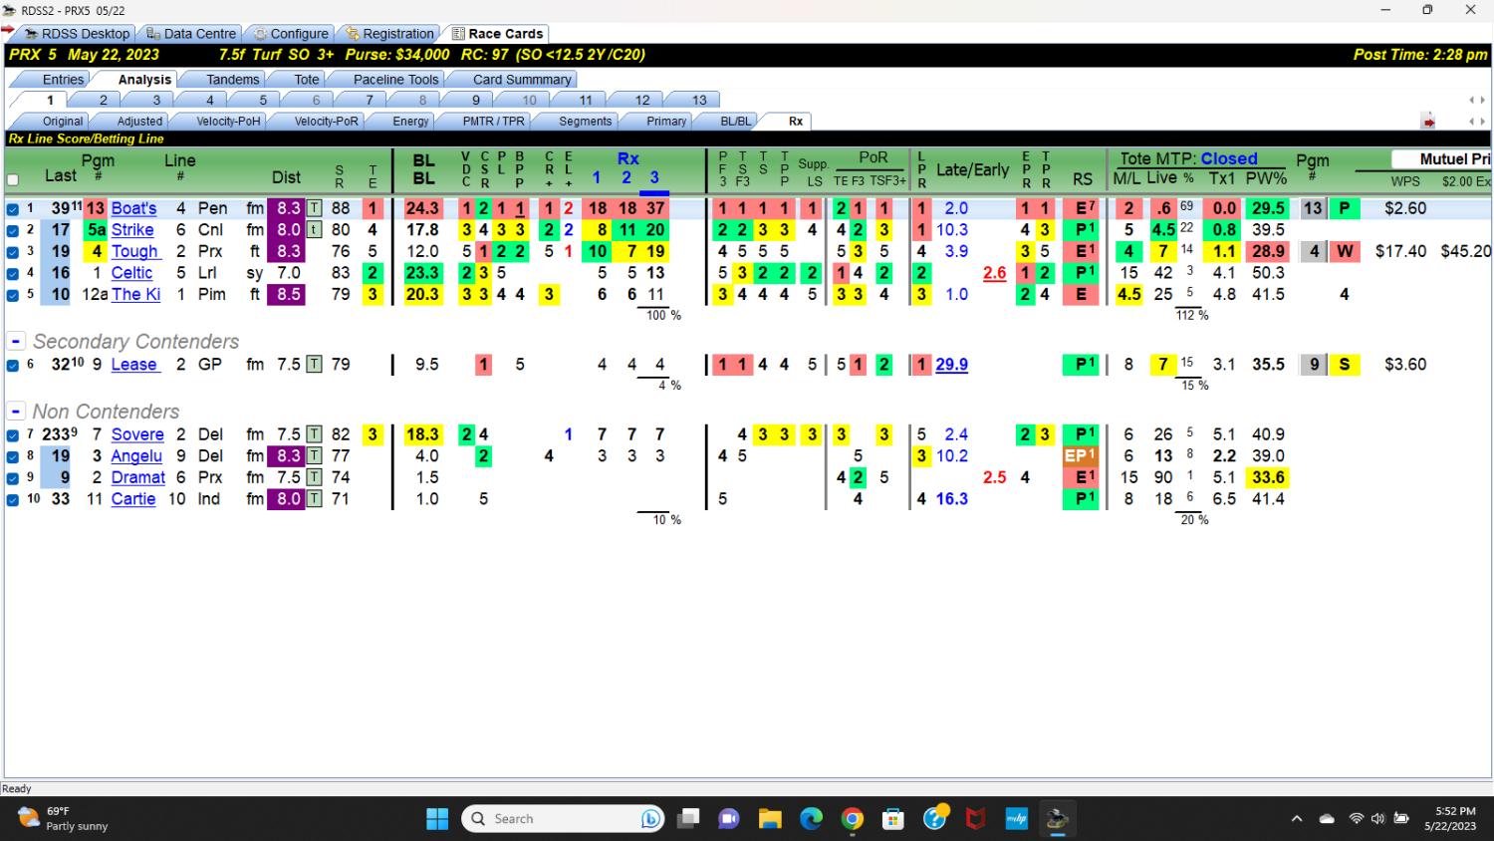Launch Google Chrome from taskbar
Image resolution: width=1494 pixels, height=841 pixels.
853,819
